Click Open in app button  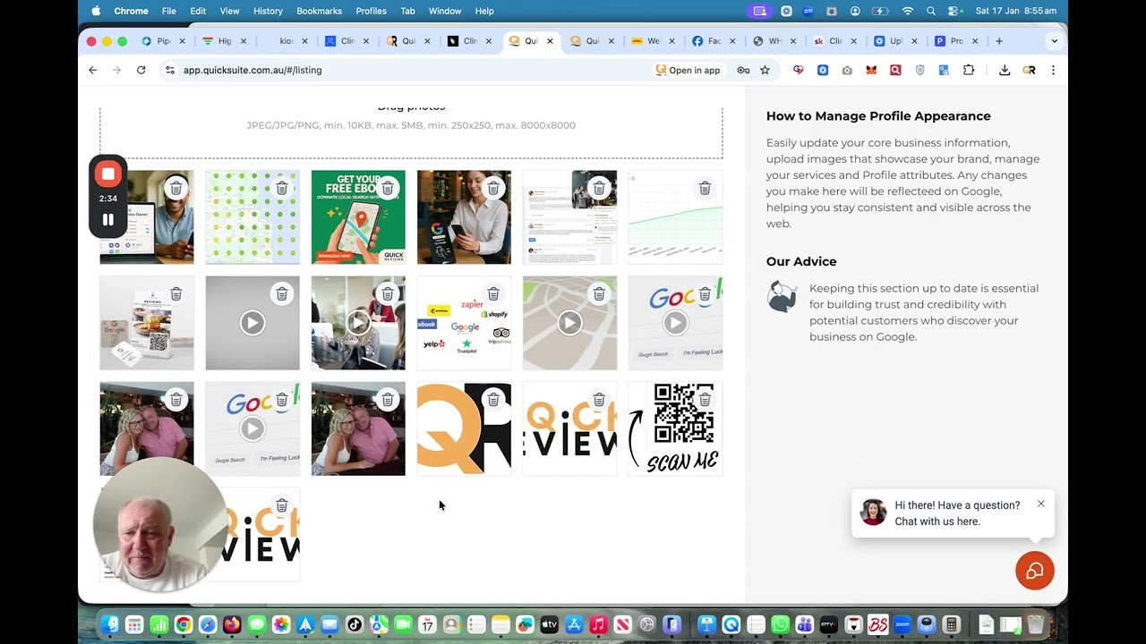coord(688,70)
